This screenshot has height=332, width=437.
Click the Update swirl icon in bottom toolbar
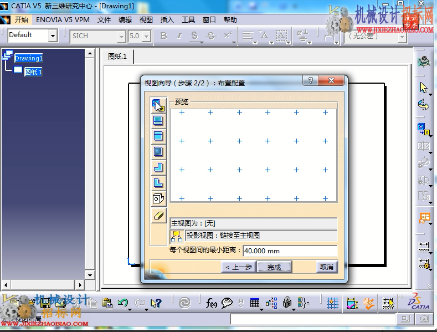point(184,303)
